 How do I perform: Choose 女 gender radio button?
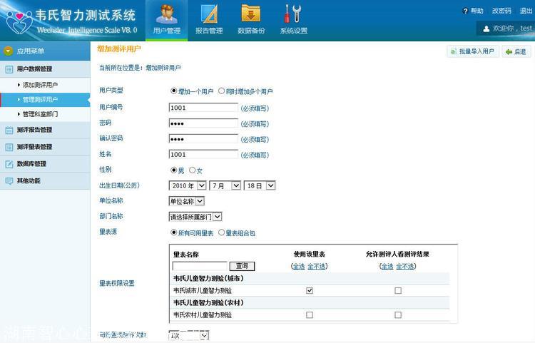[x=192, y=170]
